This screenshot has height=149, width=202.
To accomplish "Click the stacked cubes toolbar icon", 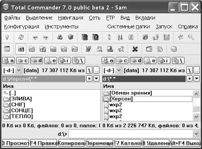I will (60, 37).
